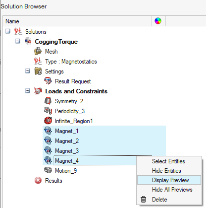Choose Select Entities in context menu
The height and width of the screenshot is (208, 206).
(169, 161)
